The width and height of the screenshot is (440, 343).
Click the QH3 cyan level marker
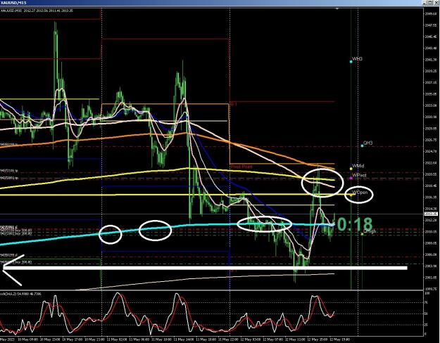click(x=362, y=145)
